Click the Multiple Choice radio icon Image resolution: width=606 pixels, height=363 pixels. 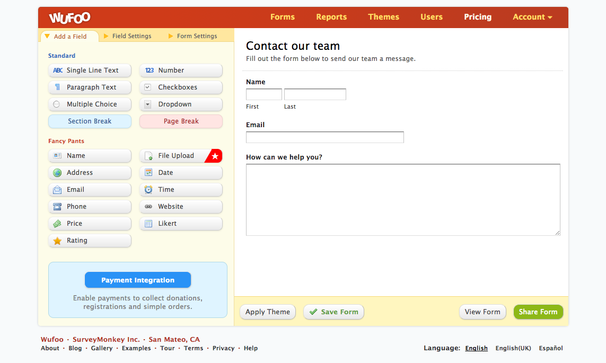[x=56, y=104]
